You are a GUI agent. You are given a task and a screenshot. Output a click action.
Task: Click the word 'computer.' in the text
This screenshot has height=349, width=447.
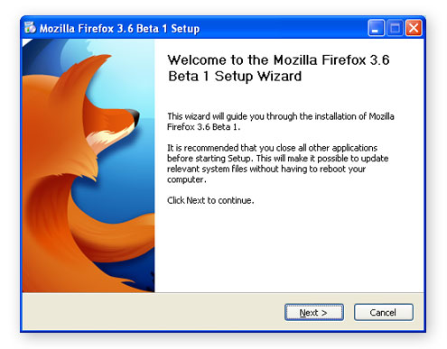tap(187, 179)
